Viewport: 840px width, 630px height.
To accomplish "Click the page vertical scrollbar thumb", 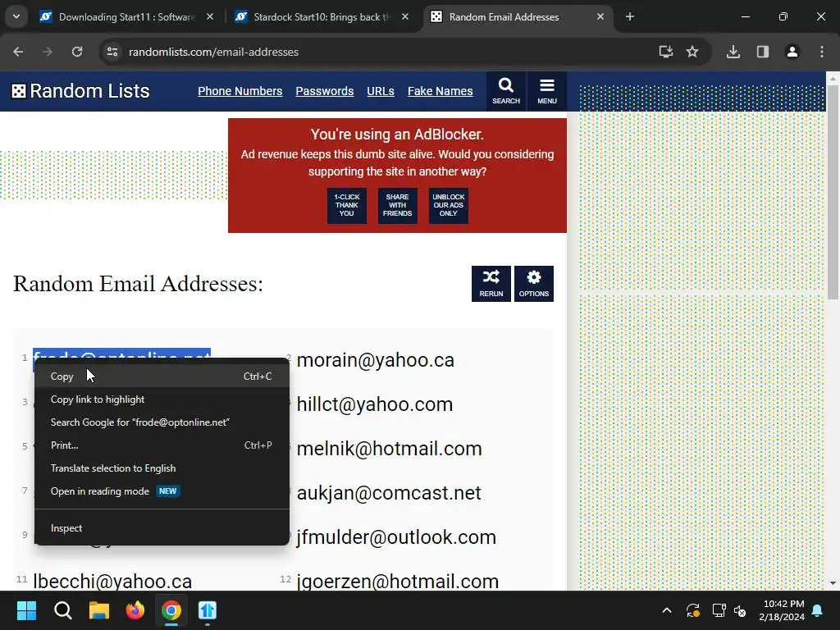I will (833, 192).
